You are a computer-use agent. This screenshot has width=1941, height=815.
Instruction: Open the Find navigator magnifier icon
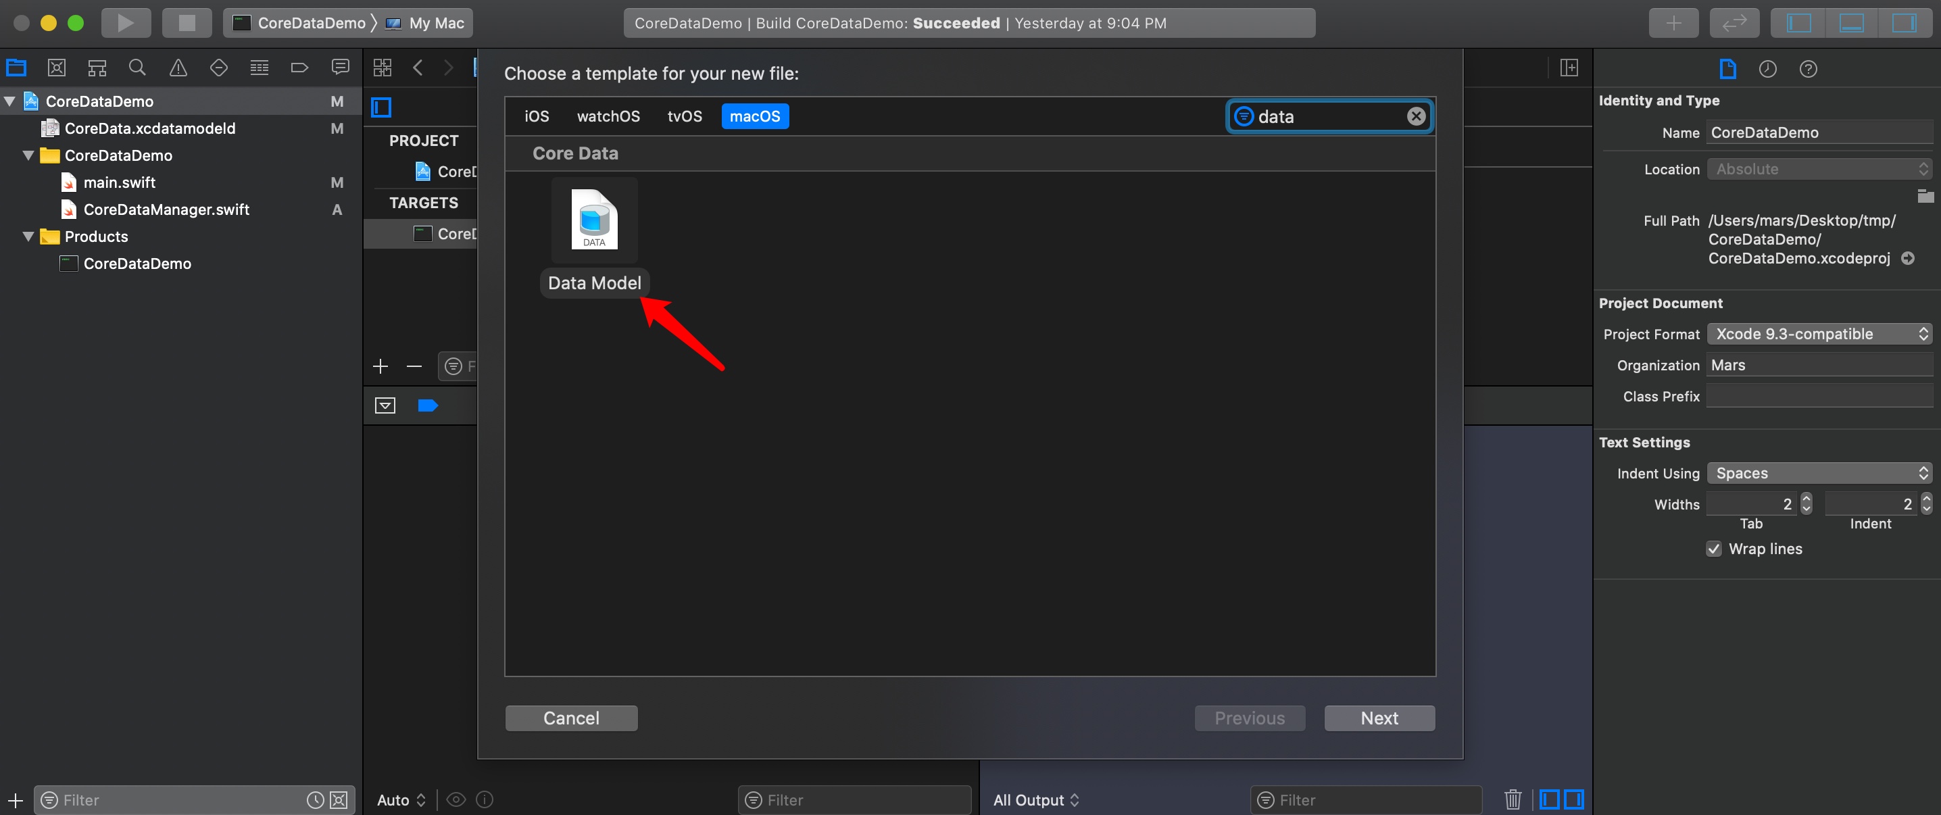[137, 68]
